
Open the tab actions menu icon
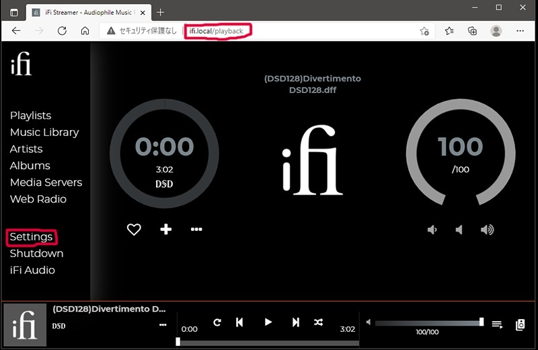13,13
